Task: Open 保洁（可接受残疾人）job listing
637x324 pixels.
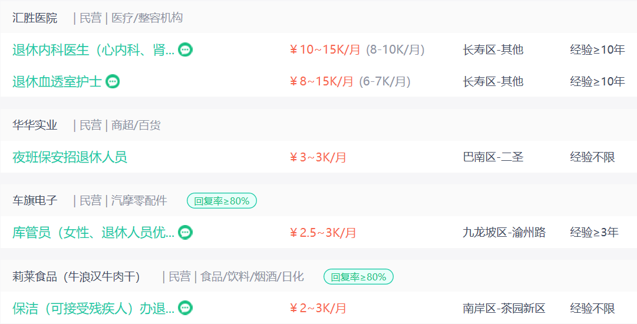Action: (94, 309)
